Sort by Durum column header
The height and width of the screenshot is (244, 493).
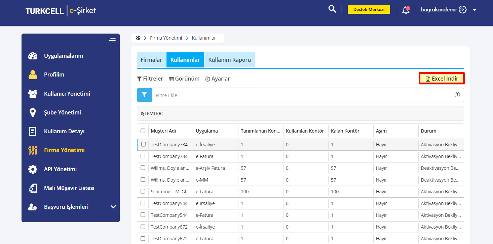428,131
